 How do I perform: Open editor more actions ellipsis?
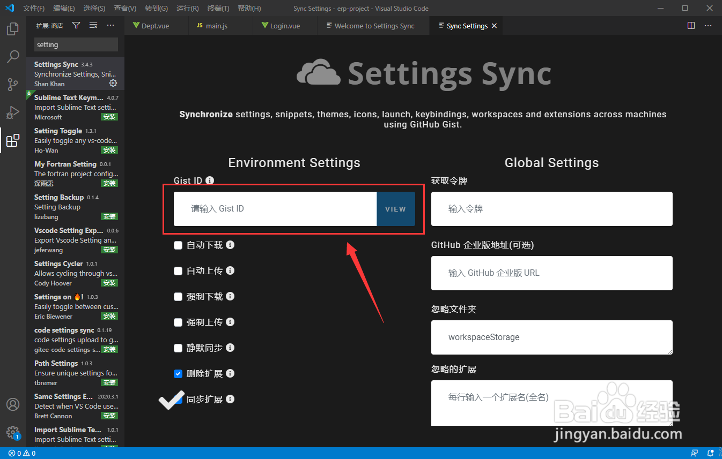709,25
